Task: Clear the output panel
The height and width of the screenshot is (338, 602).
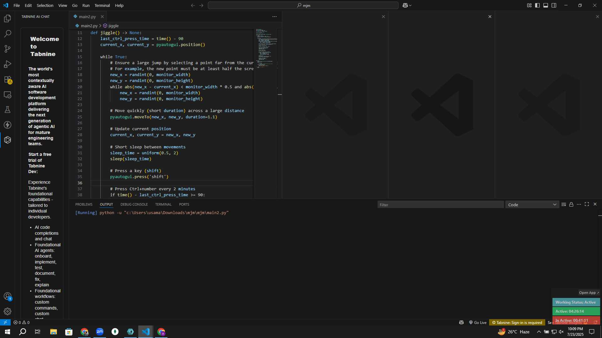Action: click(563, 204)
